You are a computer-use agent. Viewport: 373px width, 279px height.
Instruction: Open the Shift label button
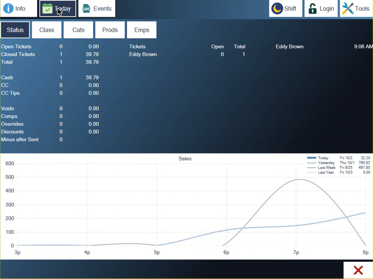(290, 9)
